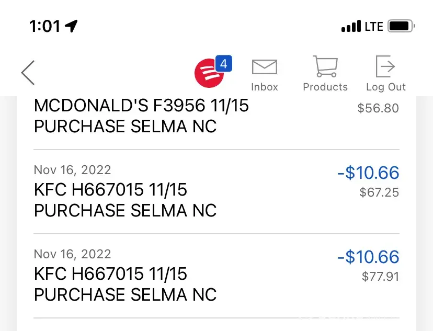Click the Products text label

[325, 87]
